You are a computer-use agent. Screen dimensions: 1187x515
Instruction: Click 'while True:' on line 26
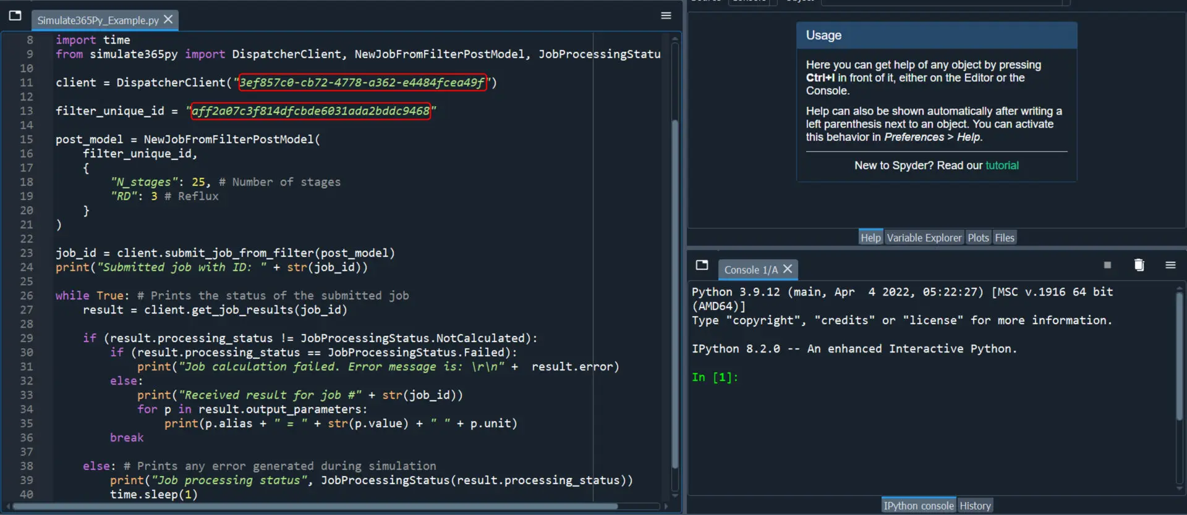click(x=93, y=296)
